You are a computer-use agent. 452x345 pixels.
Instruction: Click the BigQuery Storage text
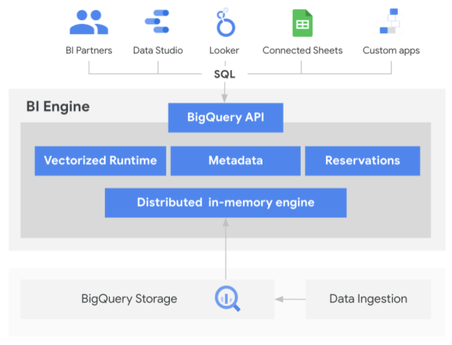click(x=129, y=299)
